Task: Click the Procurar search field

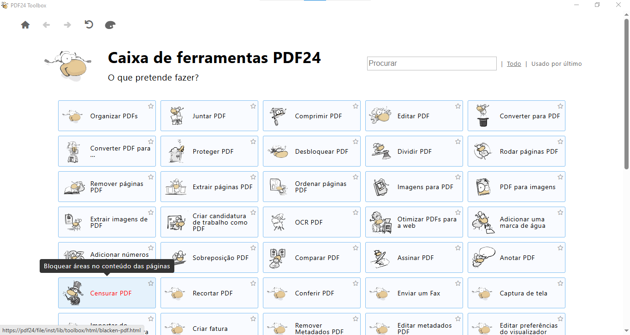Action: point(431,64)
